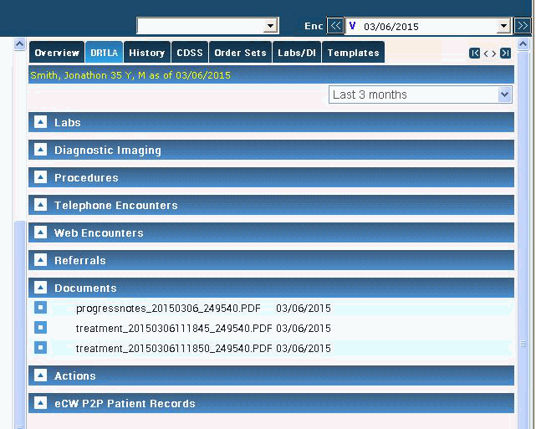This screenshot has width=536, height=429.
Task: Open the empty dropdown in top bar
Action: tap(269, 26)
